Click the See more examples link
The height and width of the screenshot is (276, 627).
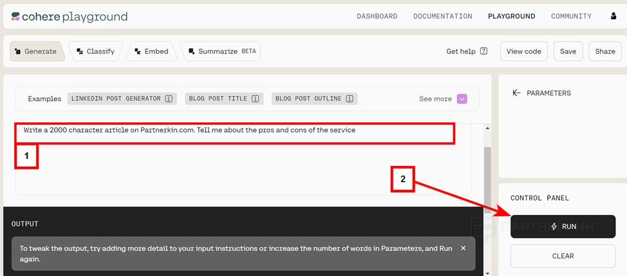pos(435,98)
